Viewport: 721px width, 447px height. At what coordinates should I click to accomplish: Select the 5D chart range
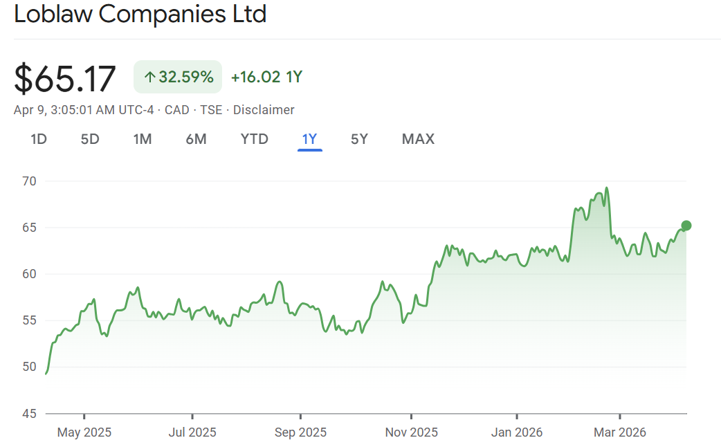click(x=90, y=139)
